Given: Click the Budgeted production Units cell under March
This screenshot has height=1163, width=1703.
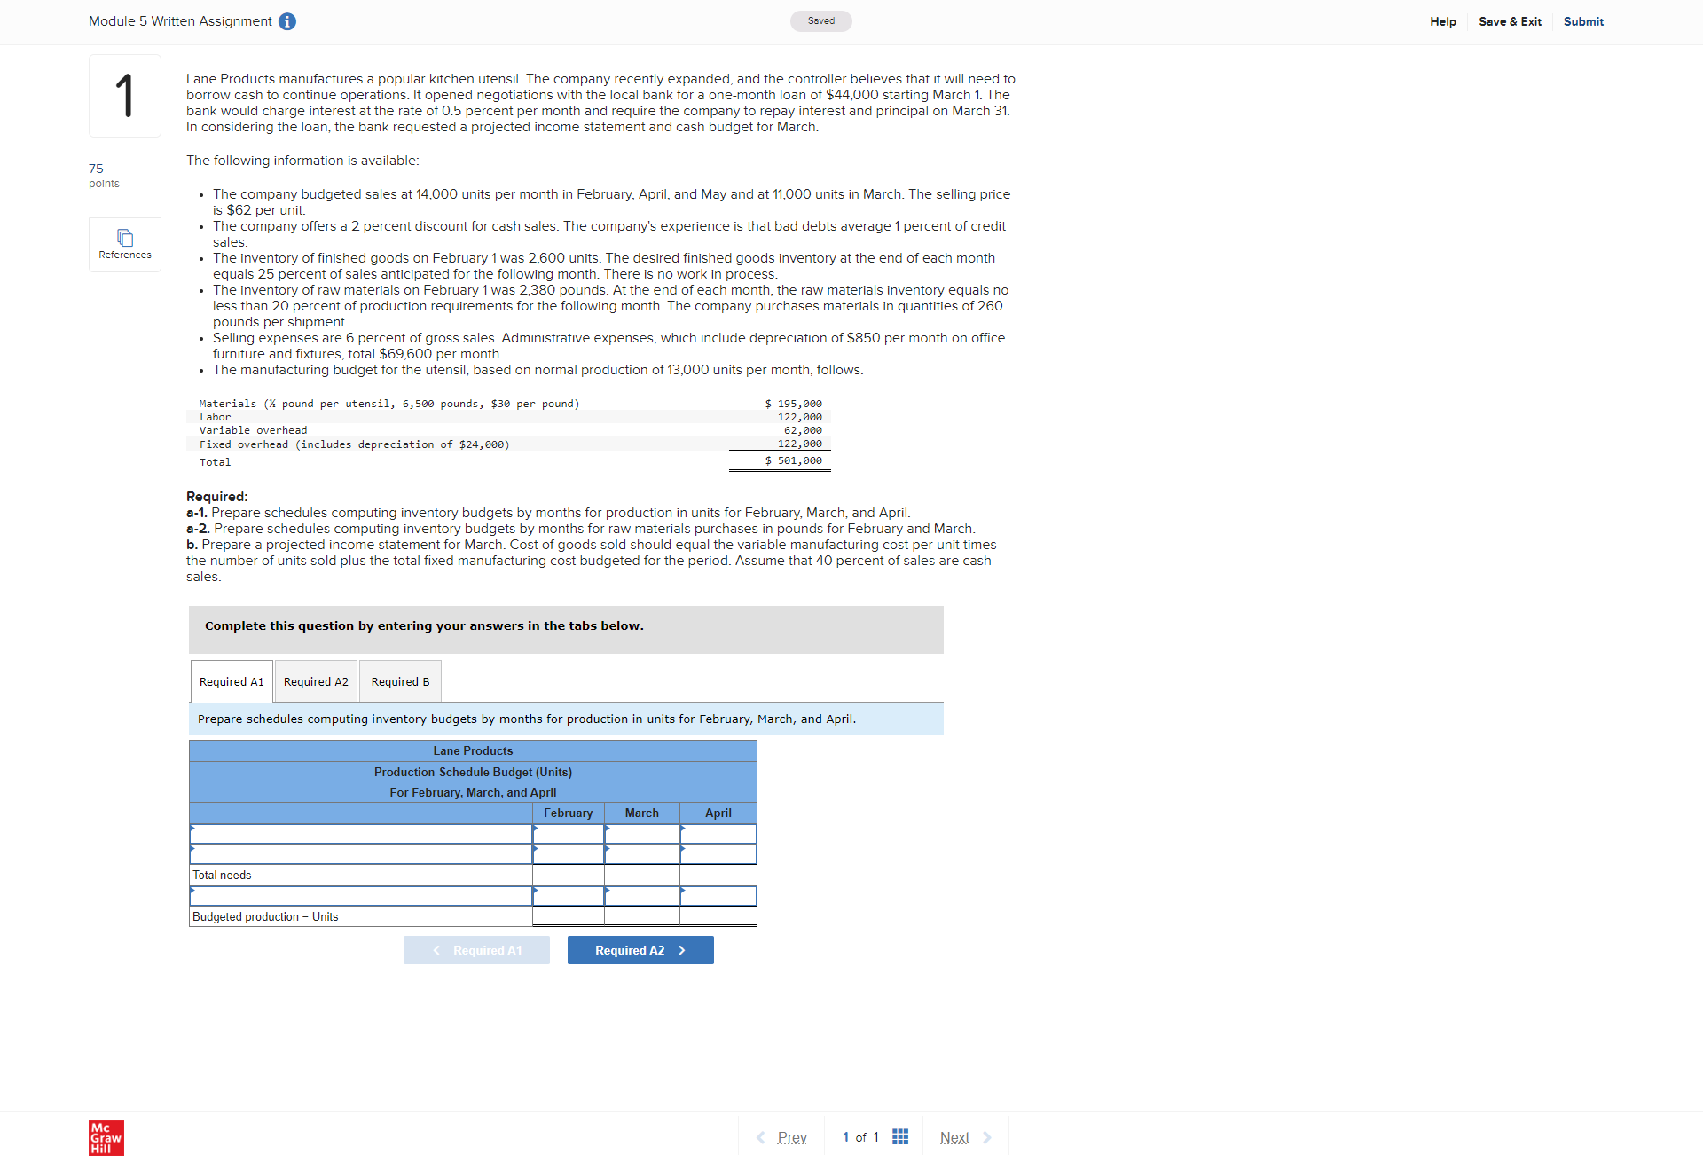Looking at the screenshot, I should (641, 916).
